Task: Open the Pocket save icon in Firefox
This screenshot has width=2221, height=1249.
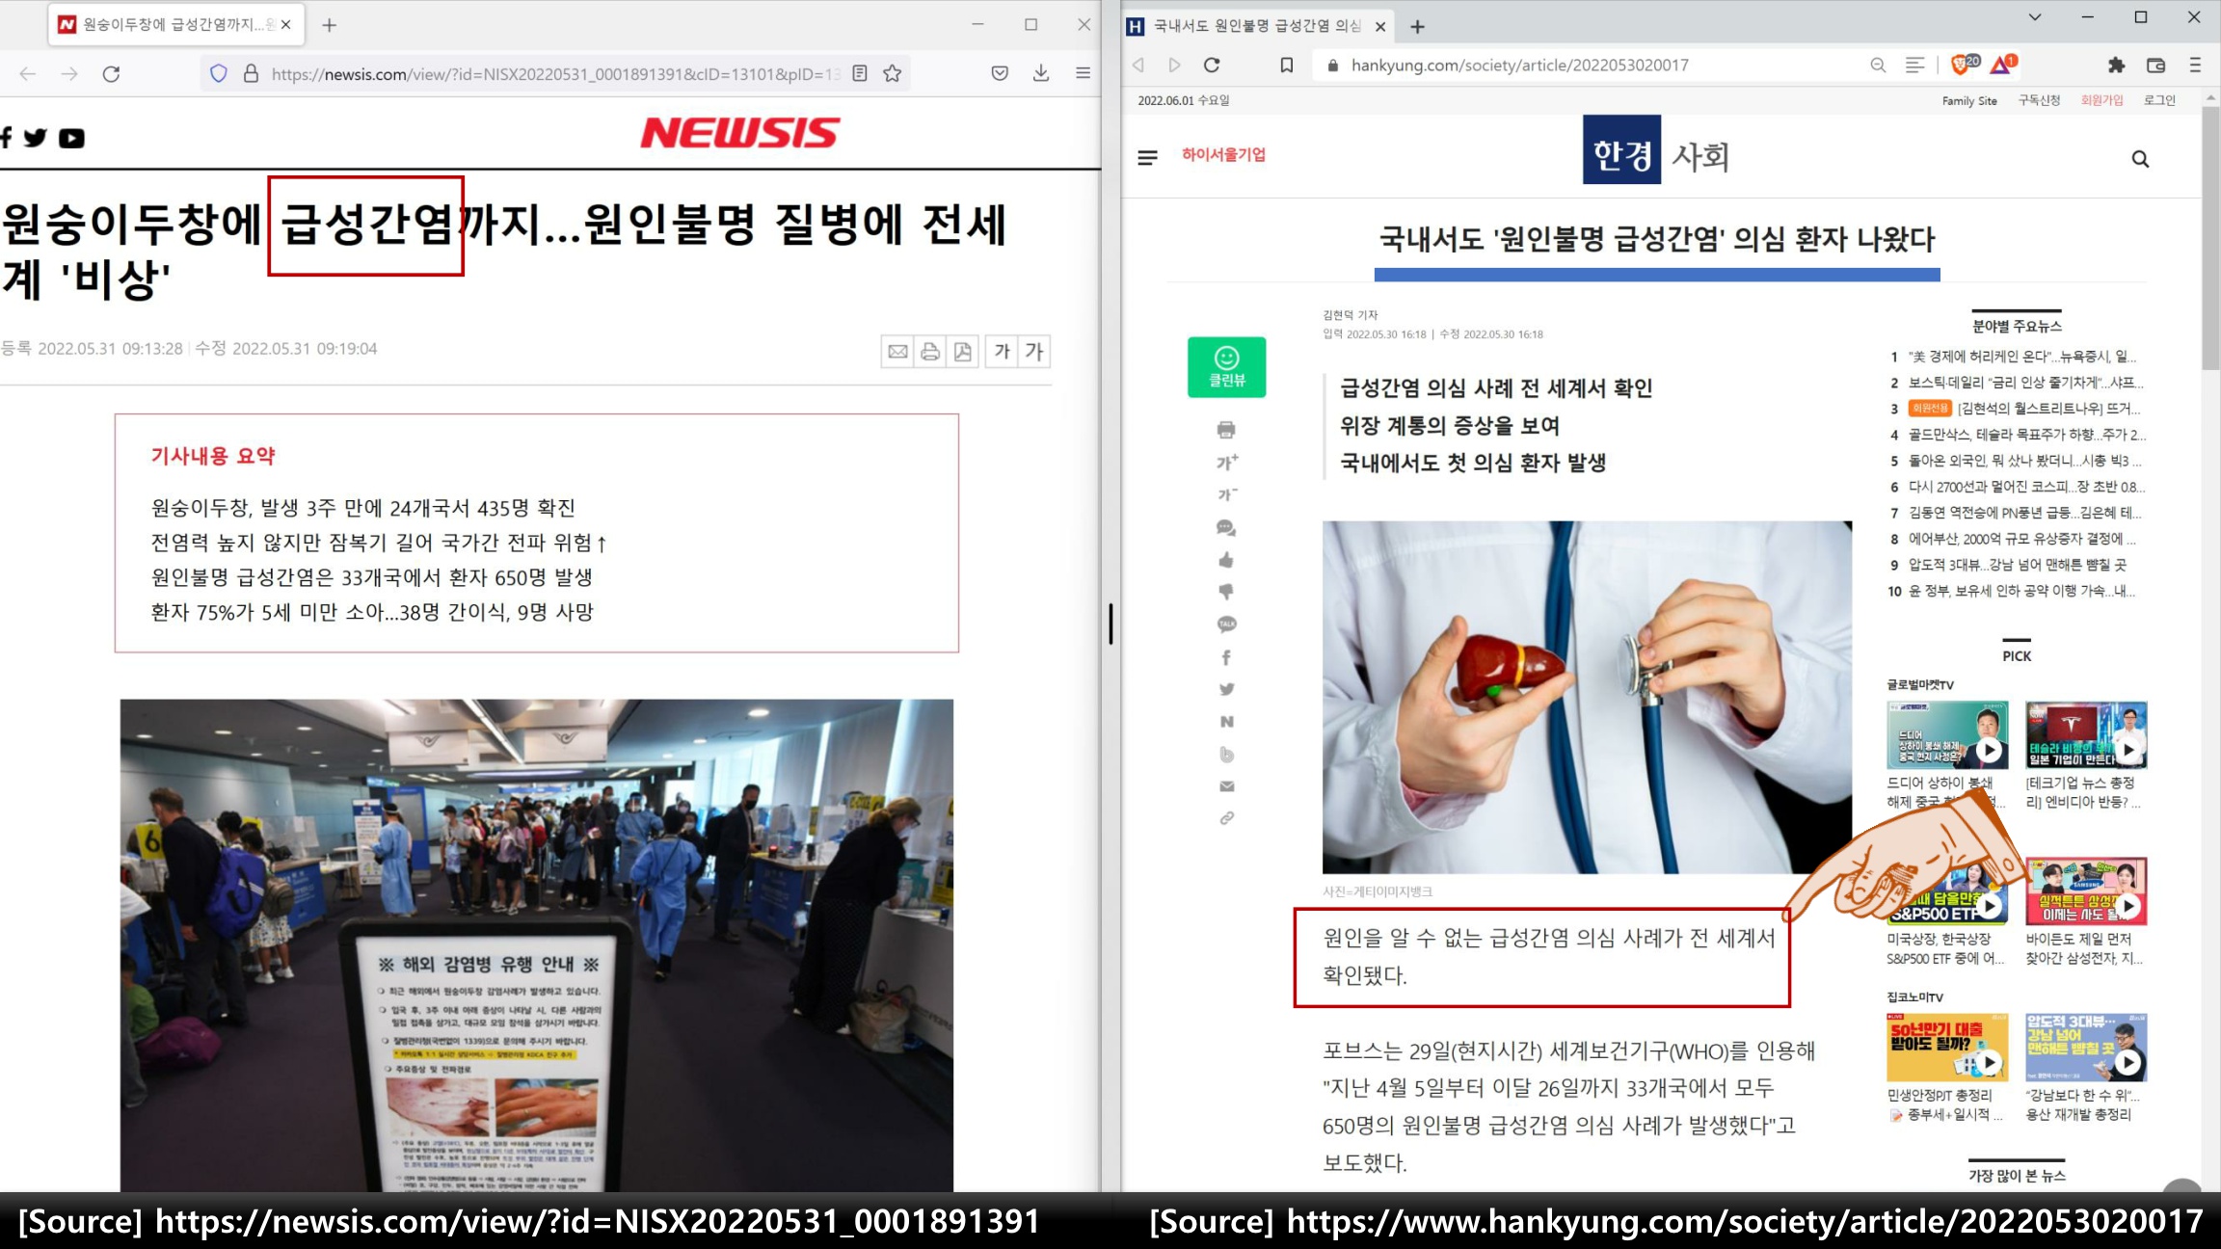Action: (x=1000, y=73)
